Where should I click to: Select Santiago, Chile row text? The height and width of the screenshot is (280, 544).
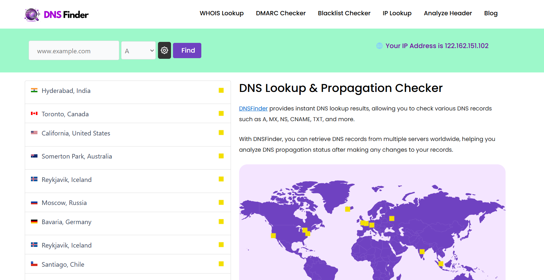click(63, 264)
